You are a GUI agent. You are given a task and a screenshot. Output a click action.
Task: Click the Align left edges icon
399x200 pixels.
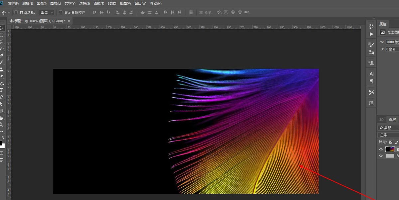coord(118,12)
